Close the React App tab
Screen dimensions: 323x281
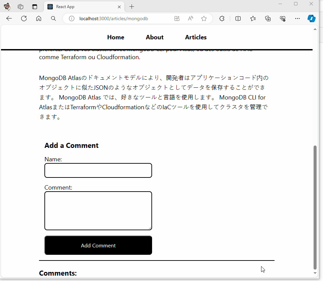tap(119, 7)
